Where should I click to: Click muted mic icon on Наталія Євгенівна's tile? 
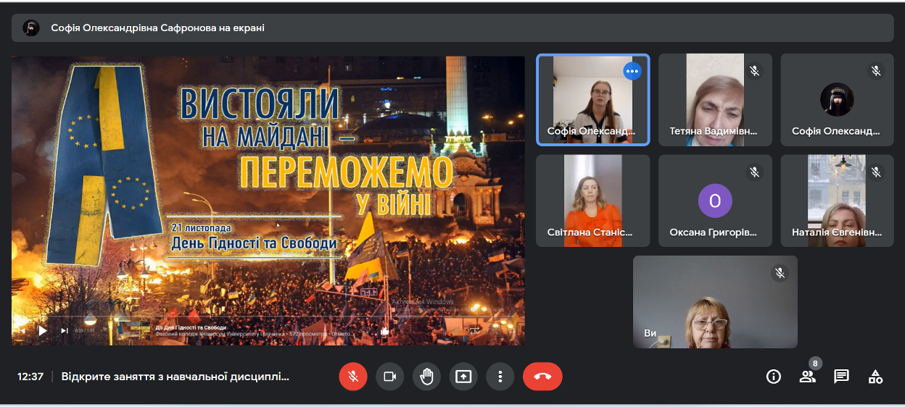point(876,172)
